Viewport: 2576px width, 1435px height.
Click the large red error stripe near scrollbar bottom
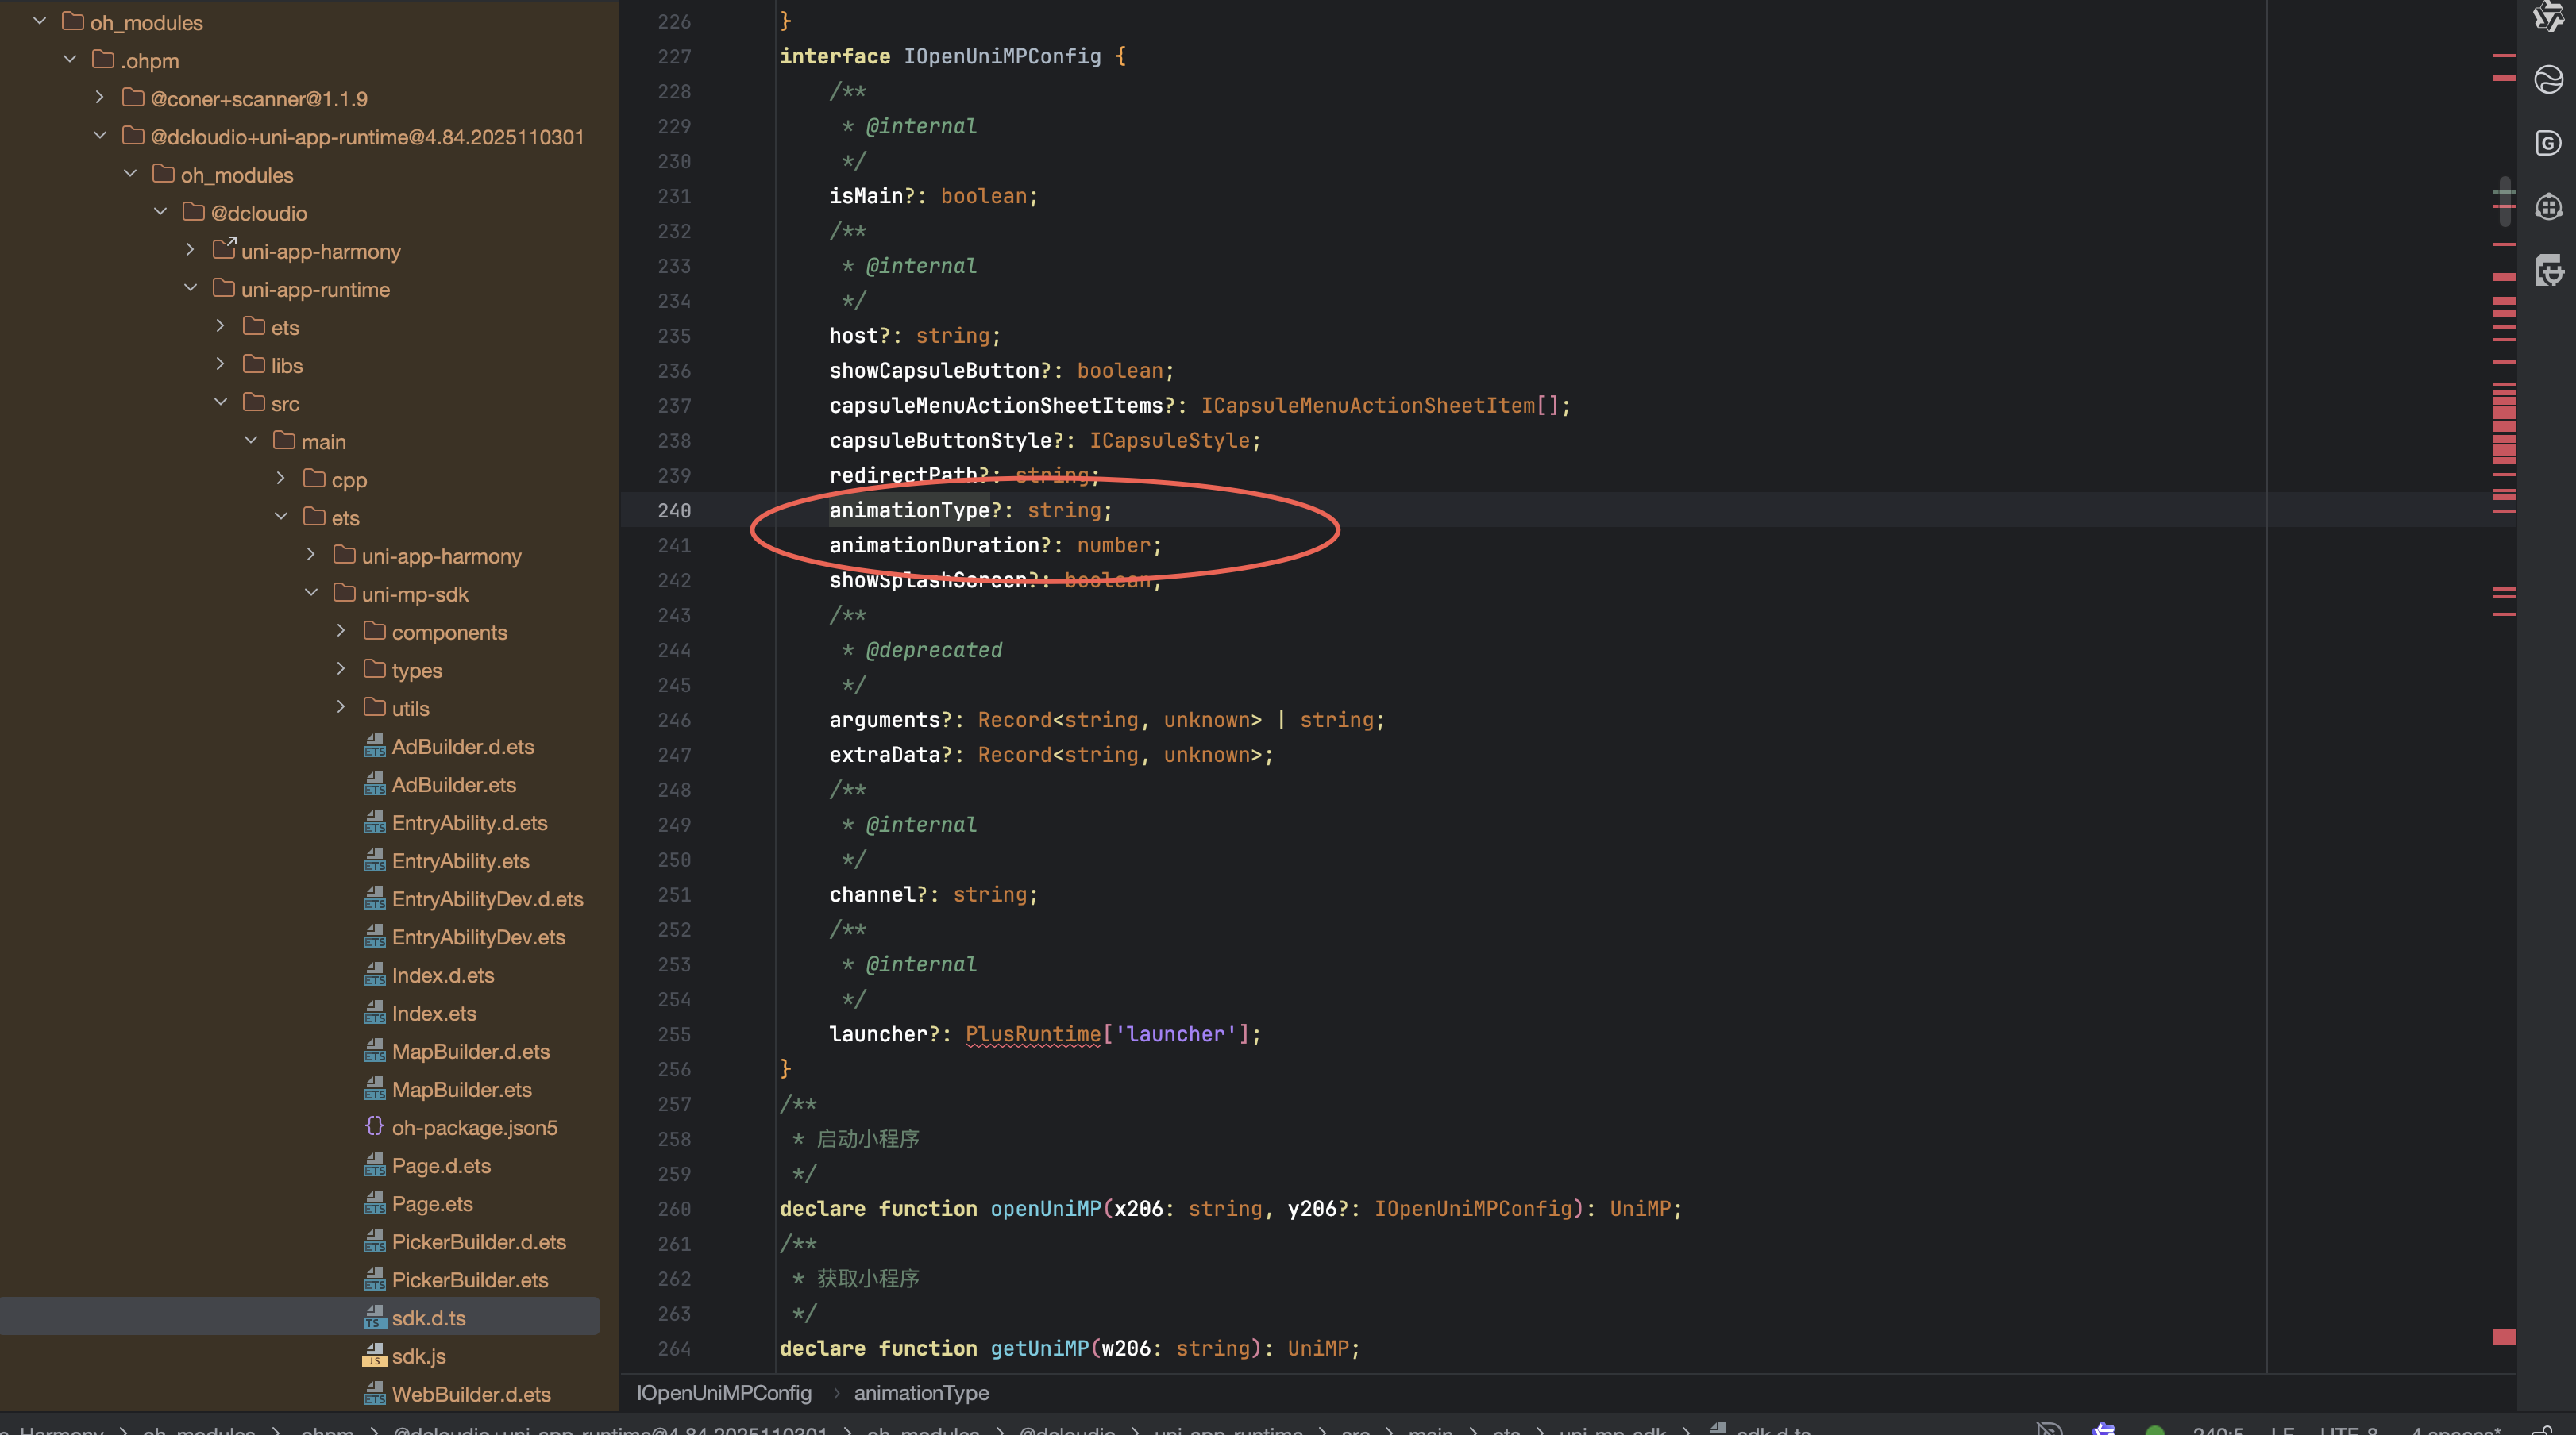[2504, 1336]
